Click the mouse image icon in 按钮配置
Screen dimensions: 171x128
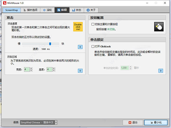tap(159, 27)
